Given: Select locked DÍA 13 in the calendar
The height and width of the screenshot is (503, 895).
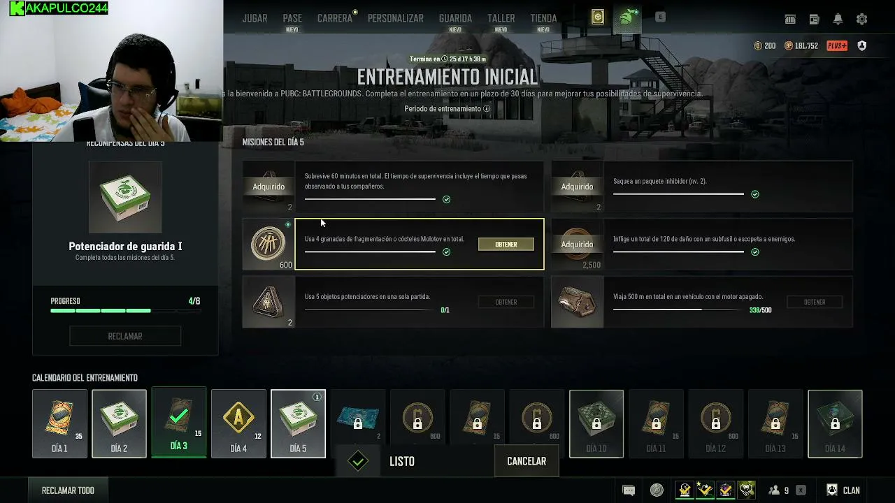Looking at the screenshot, I should pyautogui.click(x=775, y=423).
